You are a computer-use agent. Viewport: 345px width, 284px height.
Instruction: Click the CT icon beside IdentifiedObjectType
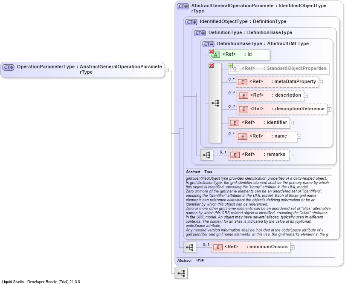tap(191, 22)
